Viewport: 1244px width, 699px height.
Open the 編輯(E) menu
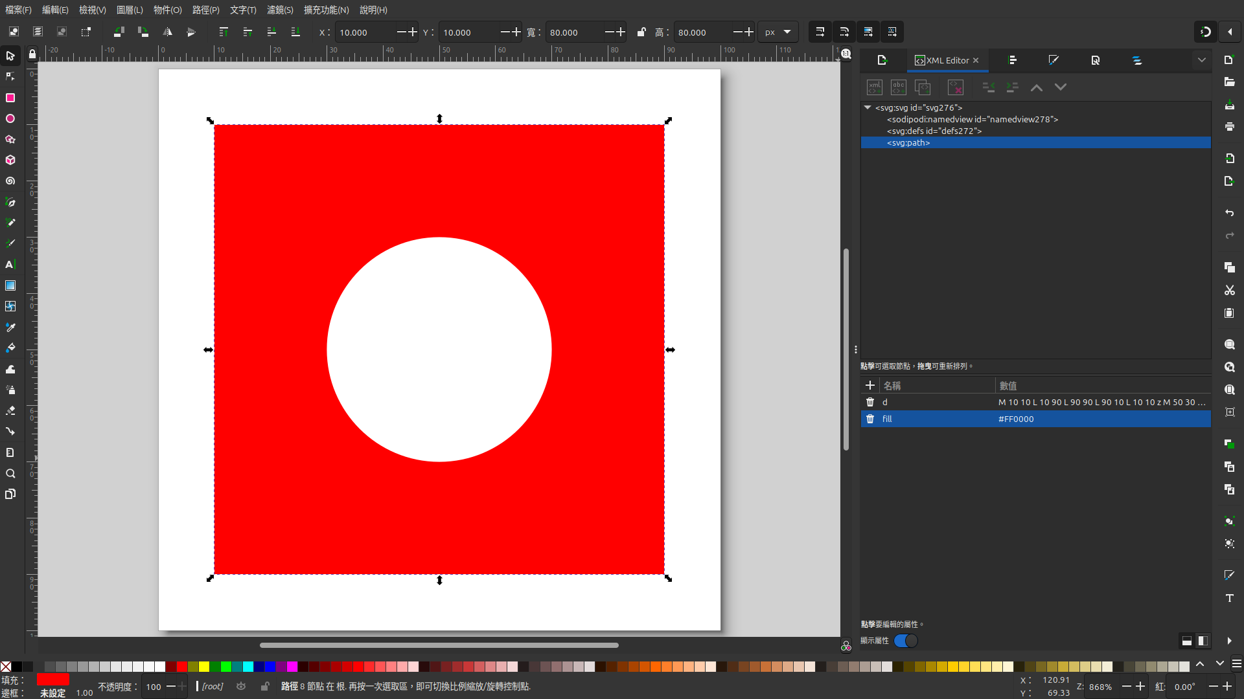pyautogui.click(x=55, y=10)
